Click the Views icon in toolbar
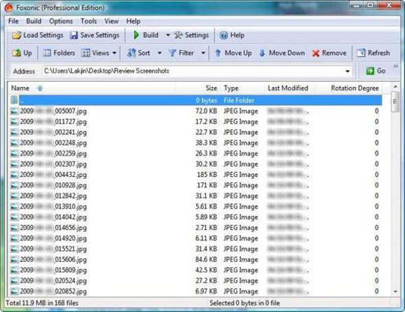Viewport: 405px width, 312px height. pyautogui.click(x=85, y=53)
